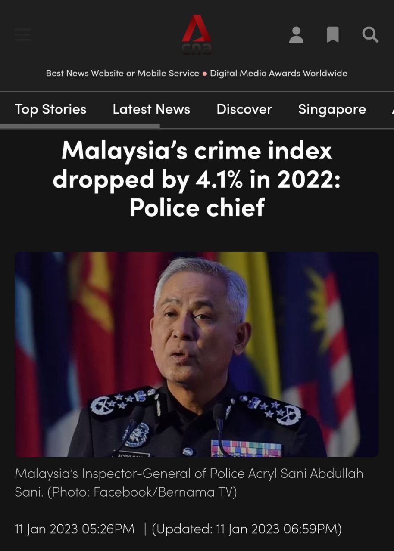The width and height of the screenshot is (394, 551).
Task: Click the Inspector-General photo caption text
Action: point(189,483)
